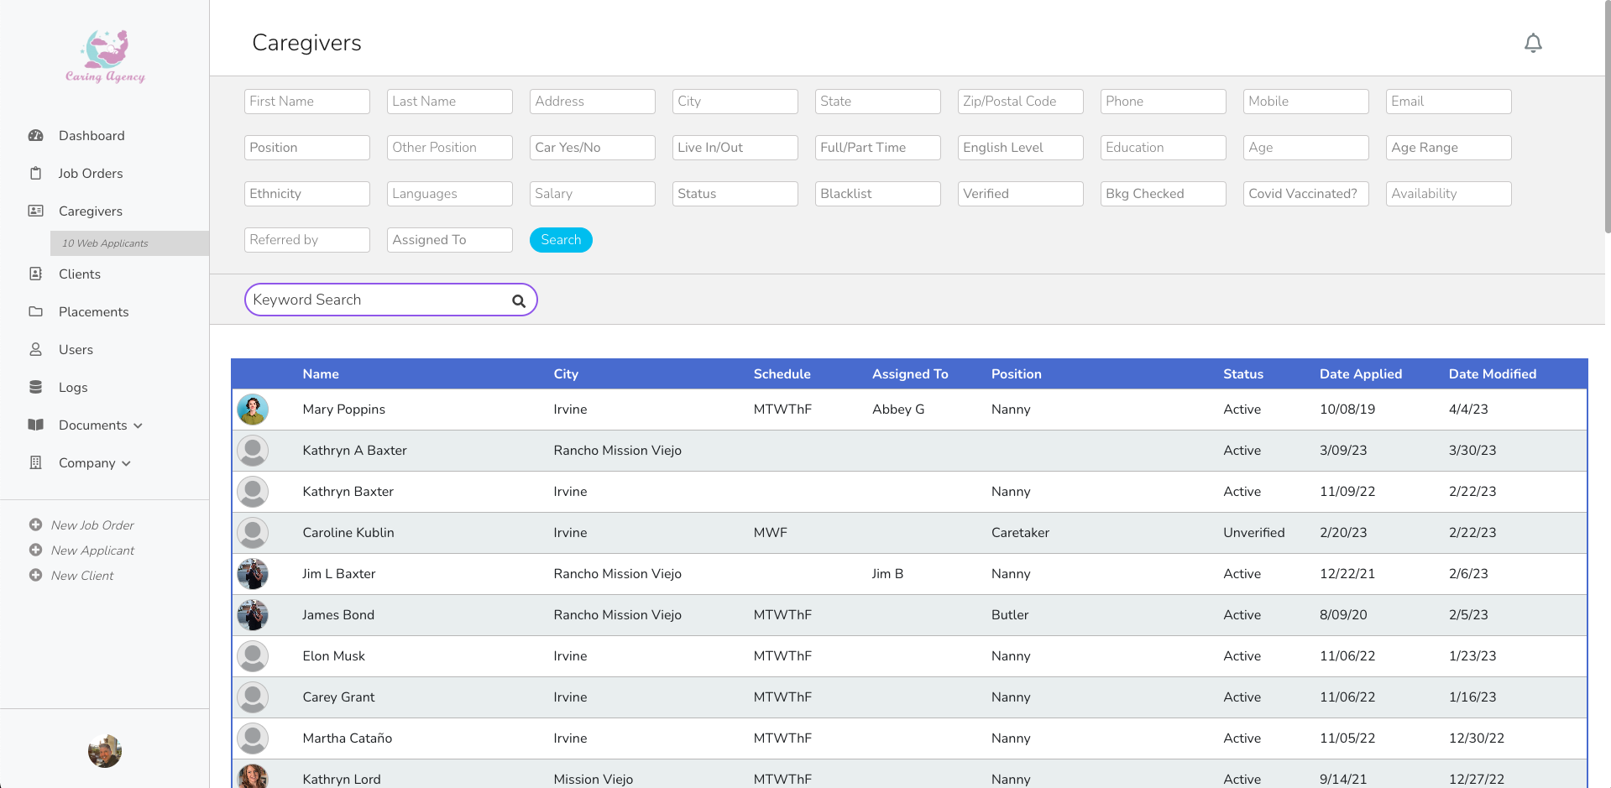1611x788 pixels.
Task: Open the Clients section
Action: pos(79,274)
